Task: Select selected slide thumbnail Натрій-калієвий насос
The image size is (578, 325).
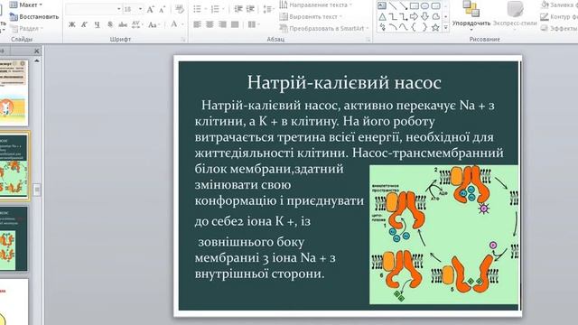Action: tap(14, 166)
